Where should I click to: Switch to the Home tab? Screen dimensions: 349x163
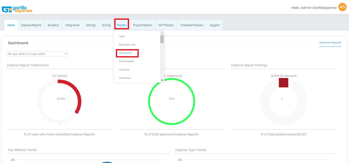tap(11, 25)
